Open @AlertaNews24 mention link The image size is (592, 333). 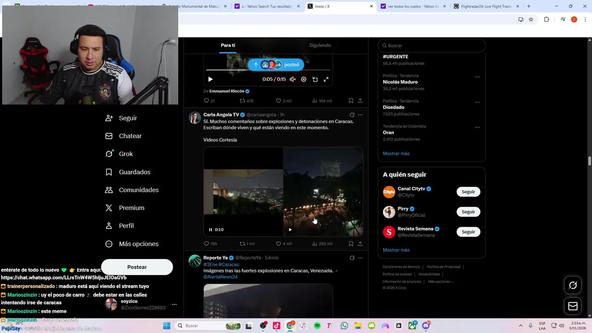point(221,277)
